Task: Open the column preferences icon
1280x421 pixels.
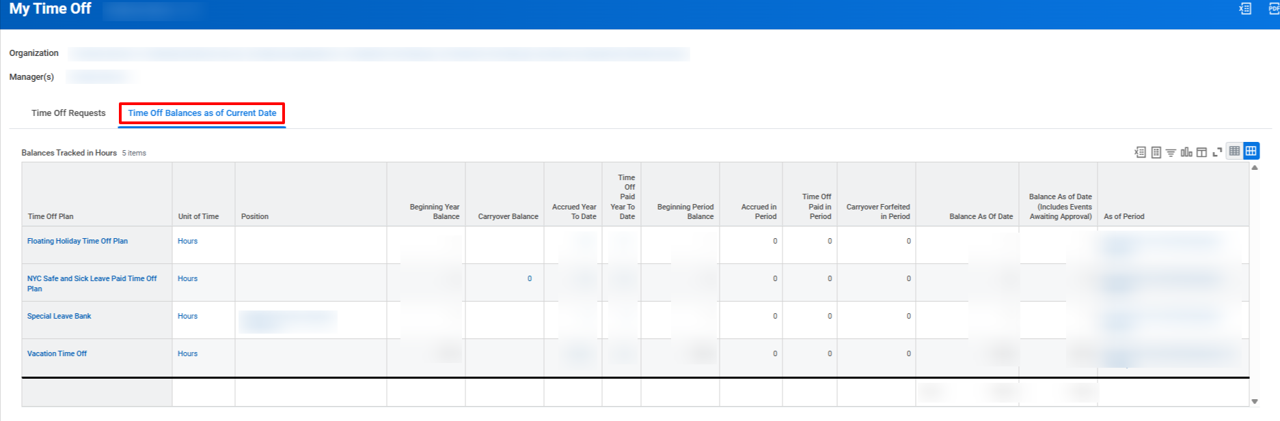Action: pos(1201,152)
